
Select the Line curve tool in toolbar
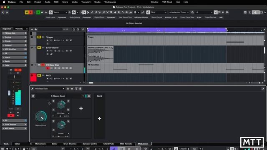[x=123, y=12]
